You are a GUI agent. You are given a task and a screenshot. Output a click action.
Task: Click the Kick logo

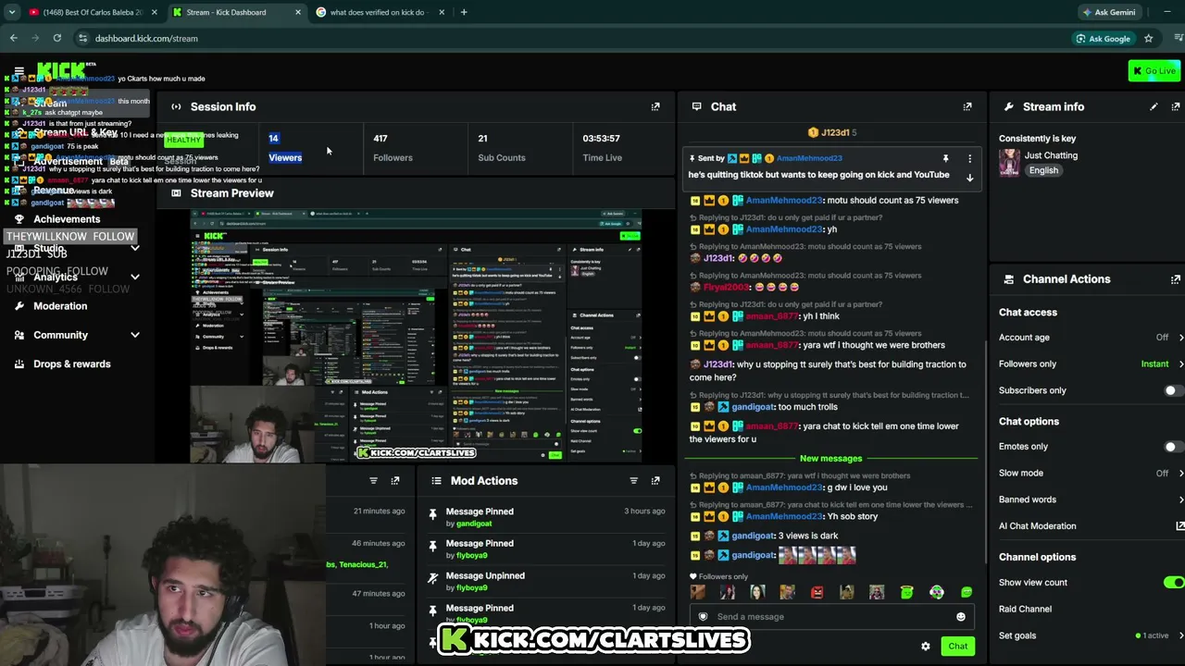pyautogui.click(x=62, y=71)
